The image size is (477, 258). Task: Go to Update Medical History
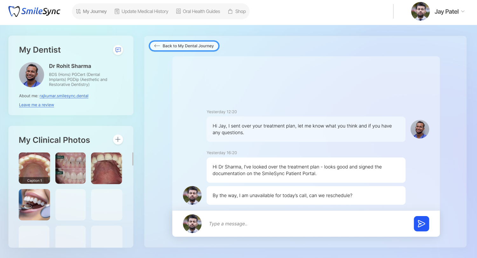pyautogui.click(x=142, y=11)
